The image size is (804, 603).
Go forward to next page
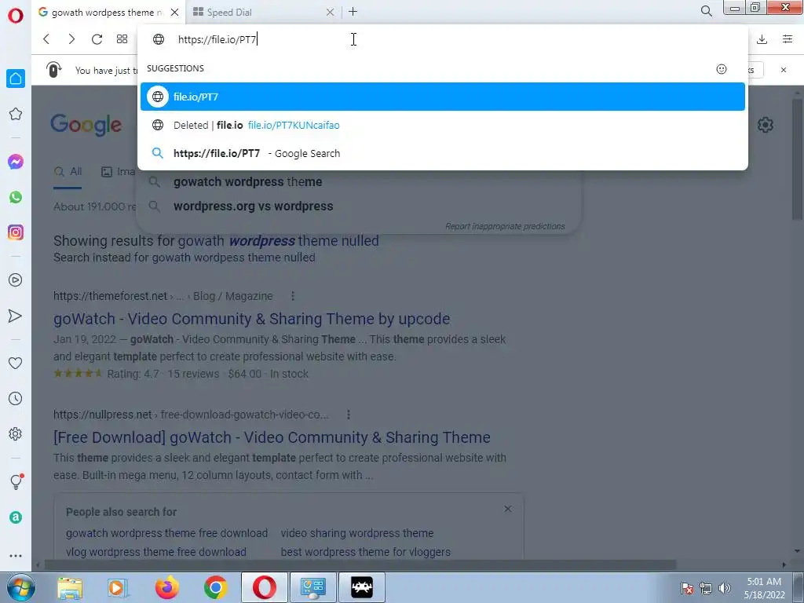pos(71,39)
